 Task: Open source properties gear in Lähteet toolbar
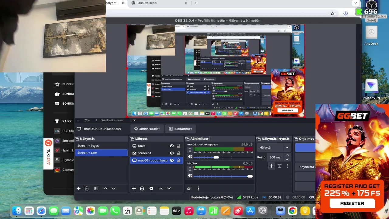pyautogui.click(x=151, y=189)
